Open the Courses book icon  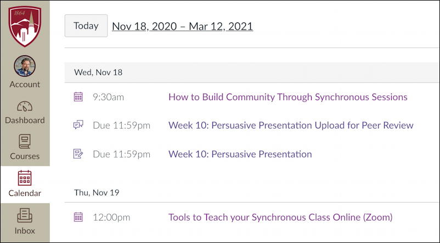pyautogui.click(x=25, y=141)
